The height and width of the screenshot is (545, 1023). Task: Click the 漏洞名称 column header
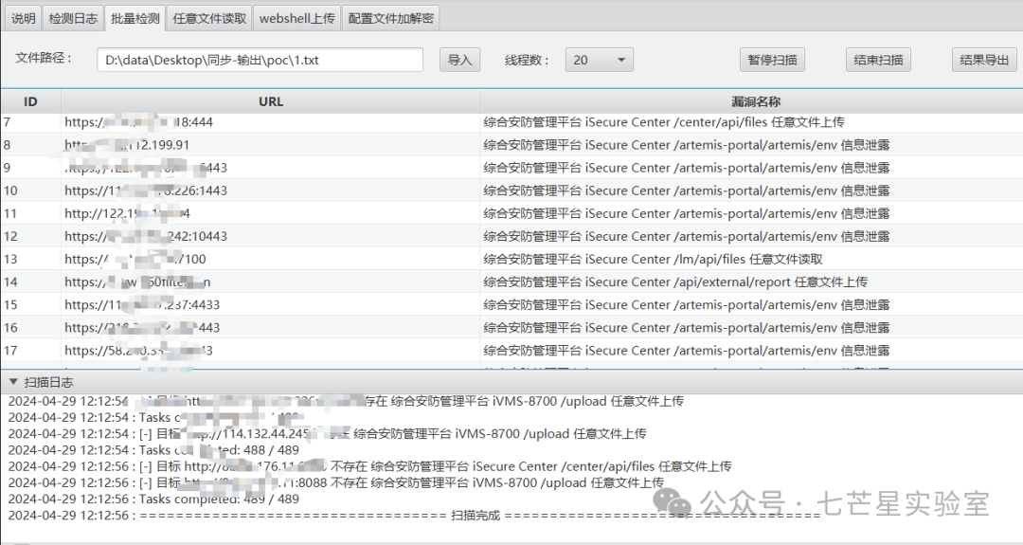click(x=751, y=101)
